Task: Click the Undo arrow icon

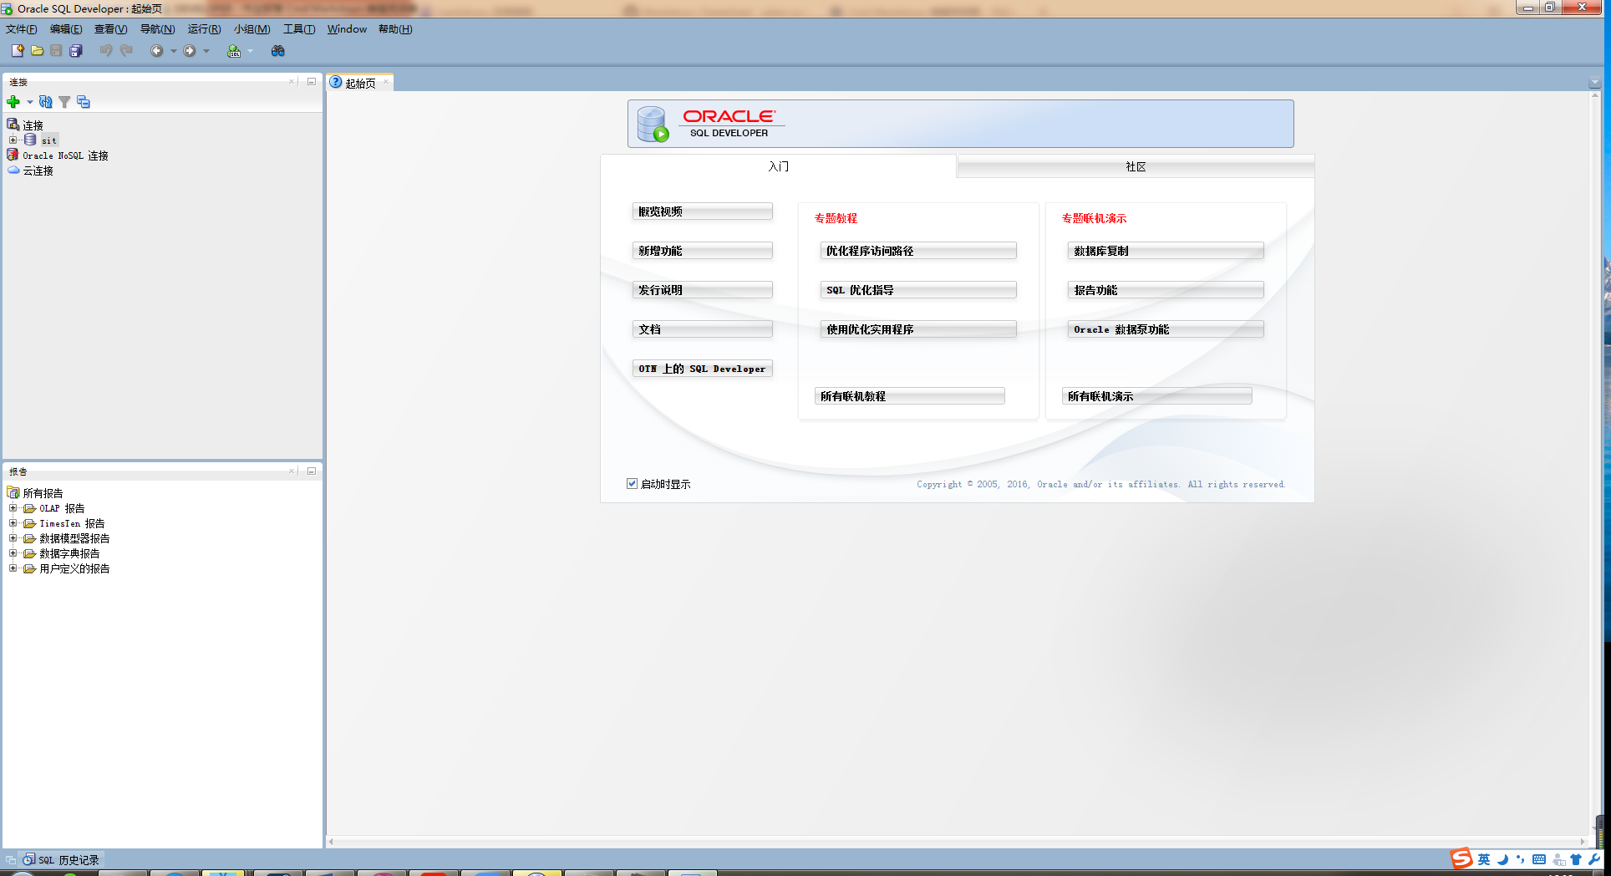Action: (106, 51)
